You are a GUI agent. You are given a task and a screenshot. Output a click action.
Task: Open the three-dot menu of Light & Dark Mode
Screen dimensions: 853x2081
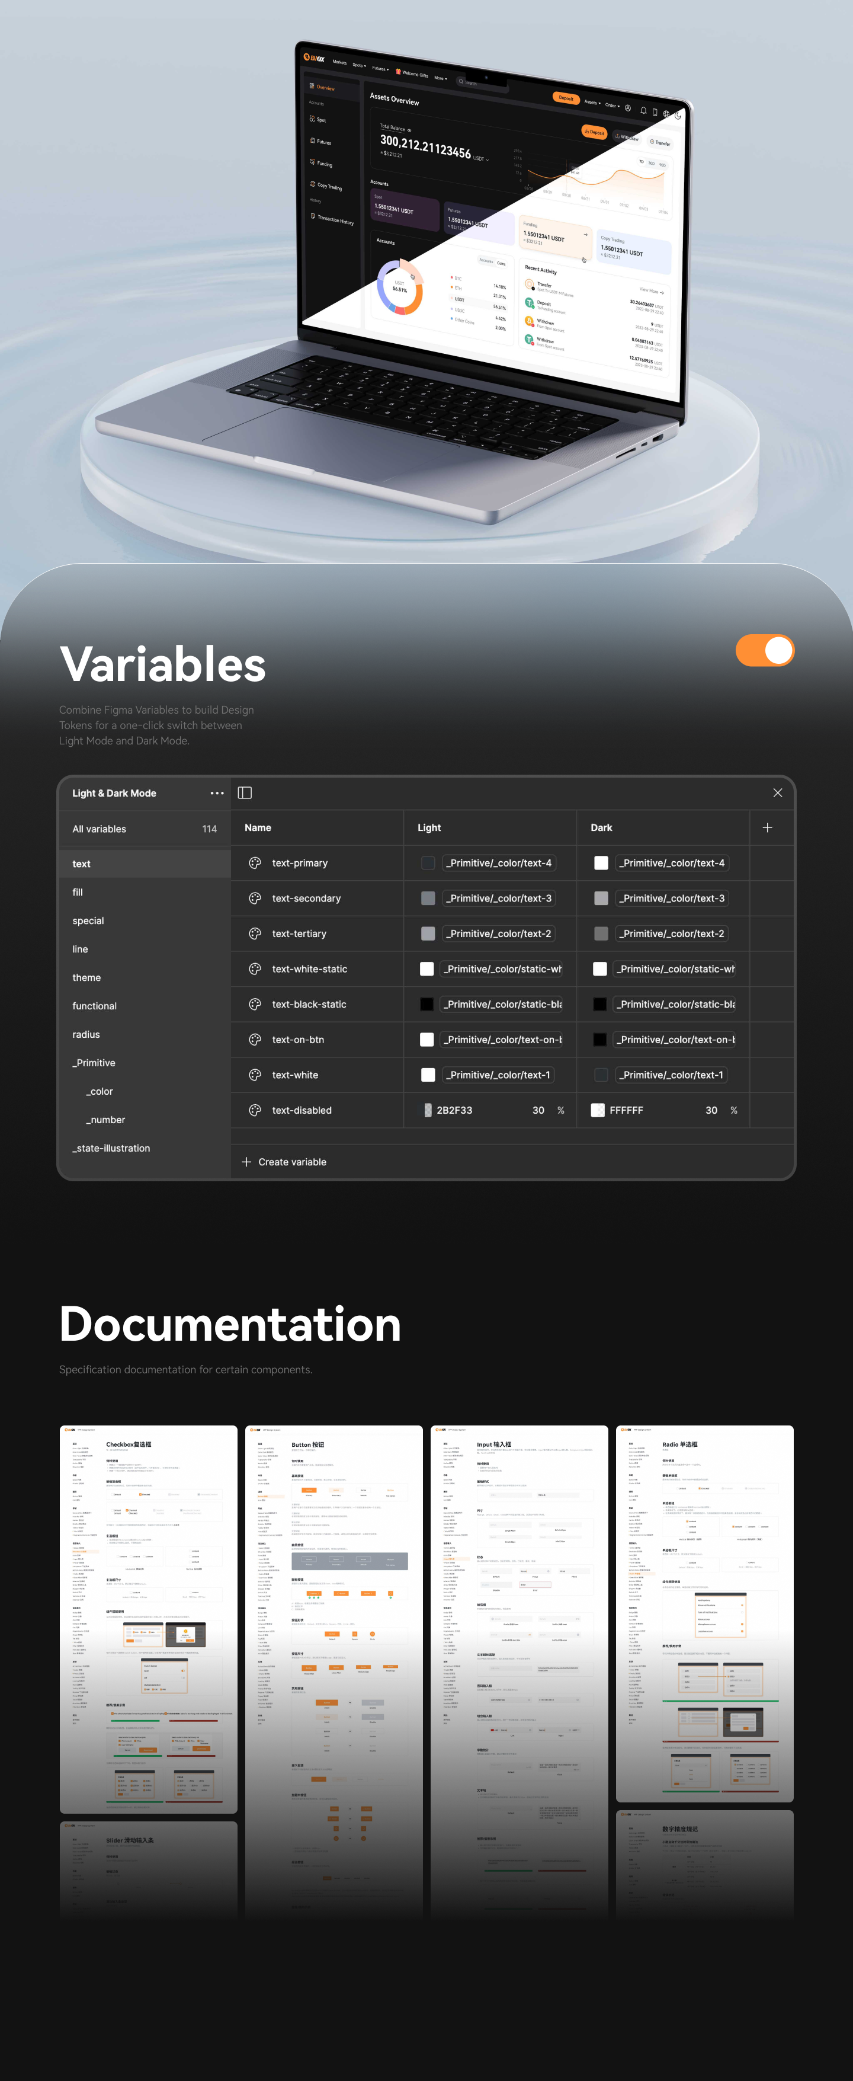217,793
